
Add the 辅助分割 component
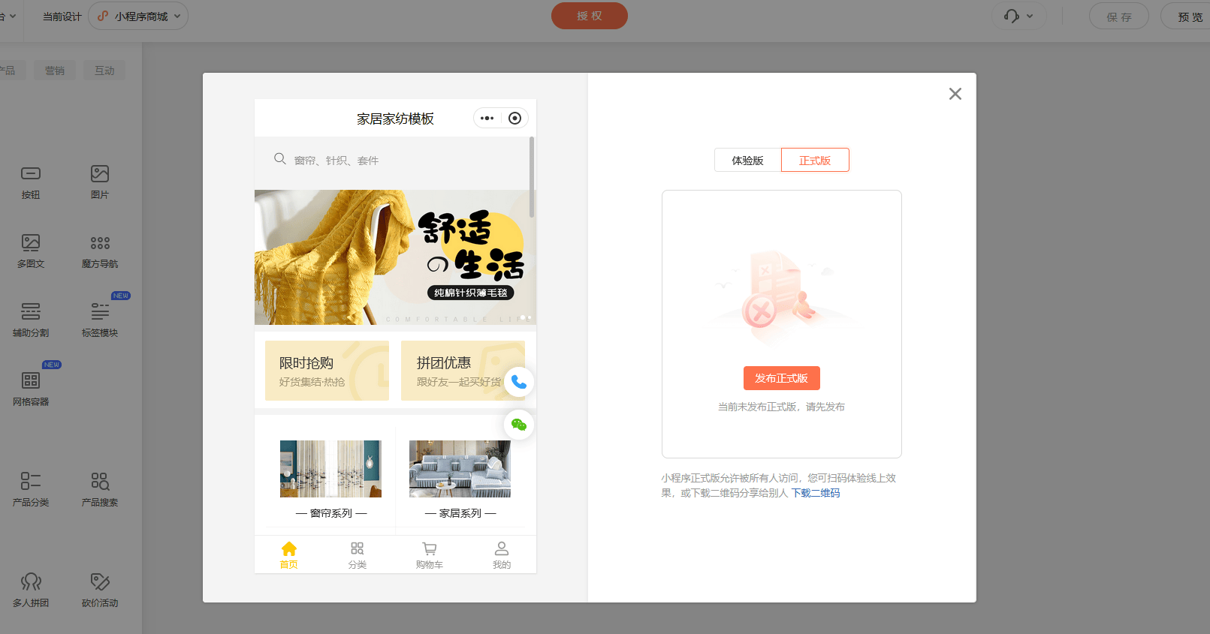point(31,320)
